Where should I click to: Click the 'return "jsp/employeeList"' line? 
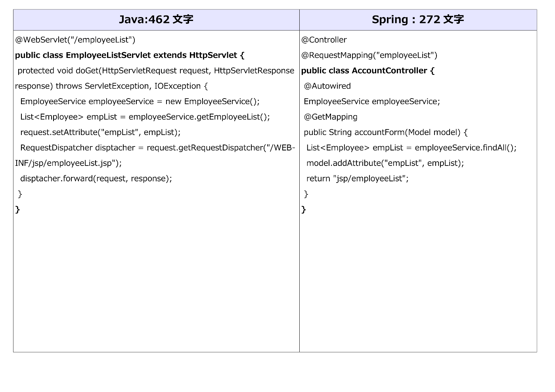358,179
